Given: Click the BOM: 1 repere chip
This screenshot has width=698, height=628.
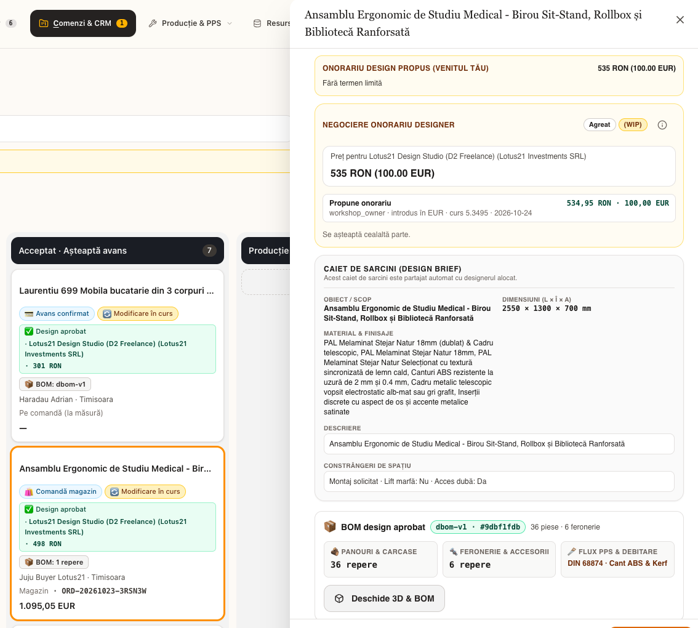Looking at the screenshot, I should click(54, 562).
